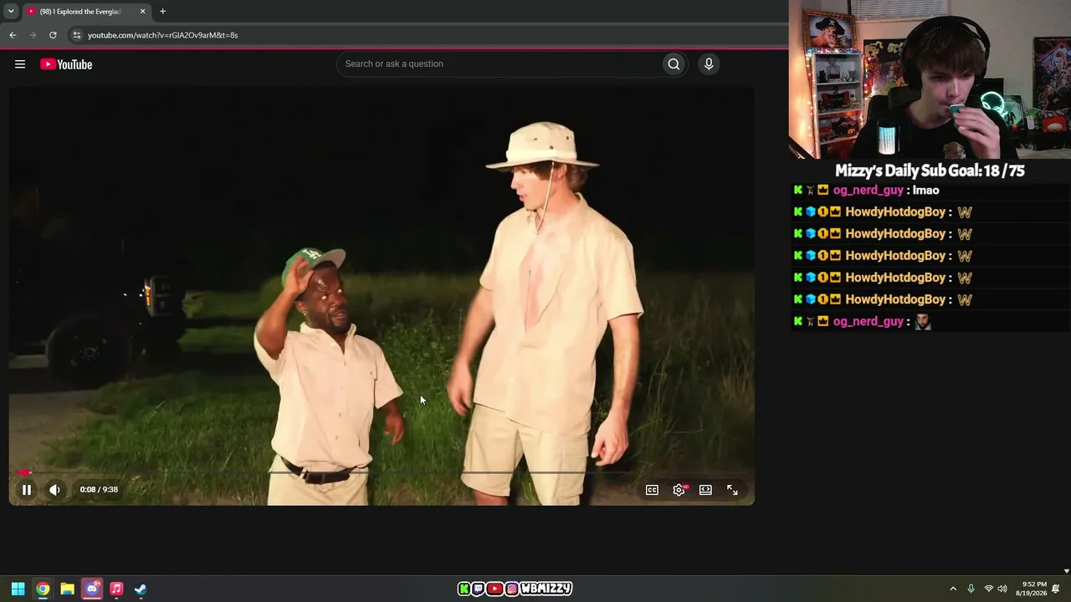Go to the YouTube home logo

click(x=66, y=64)
